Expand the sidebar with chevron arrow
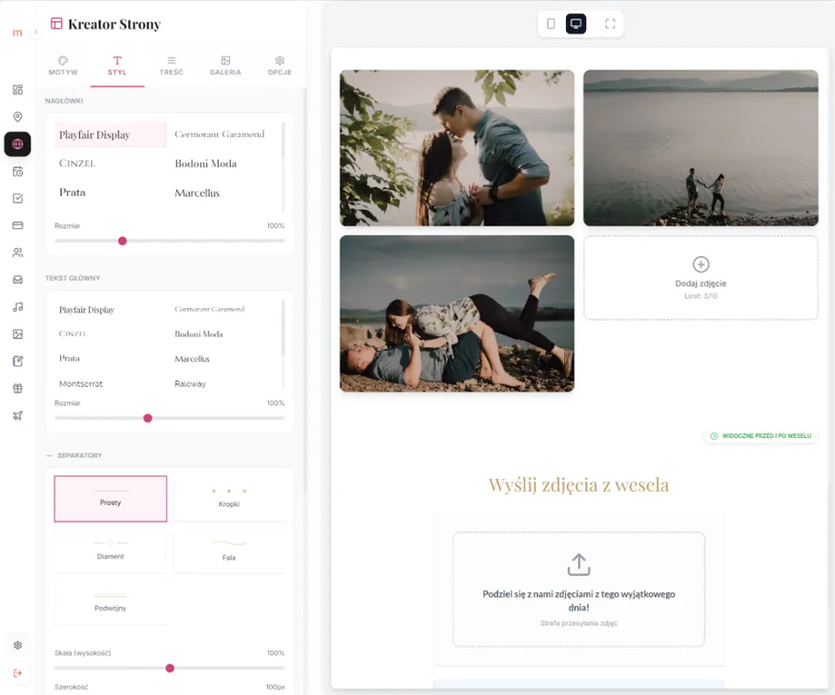 point(35,32)
